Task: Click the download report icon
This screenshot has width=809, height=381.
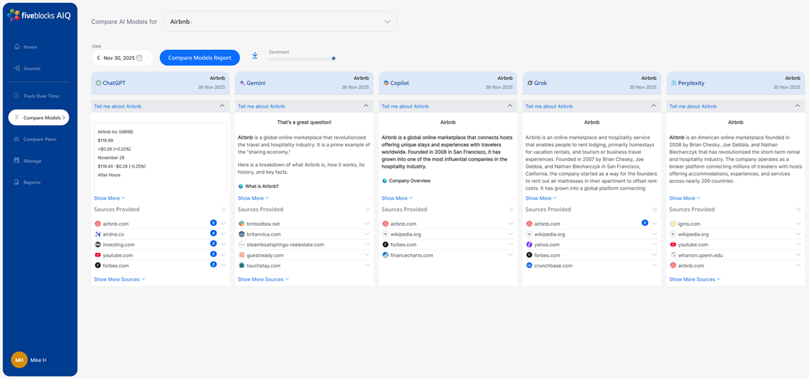Action: click(x=255, y=56)
